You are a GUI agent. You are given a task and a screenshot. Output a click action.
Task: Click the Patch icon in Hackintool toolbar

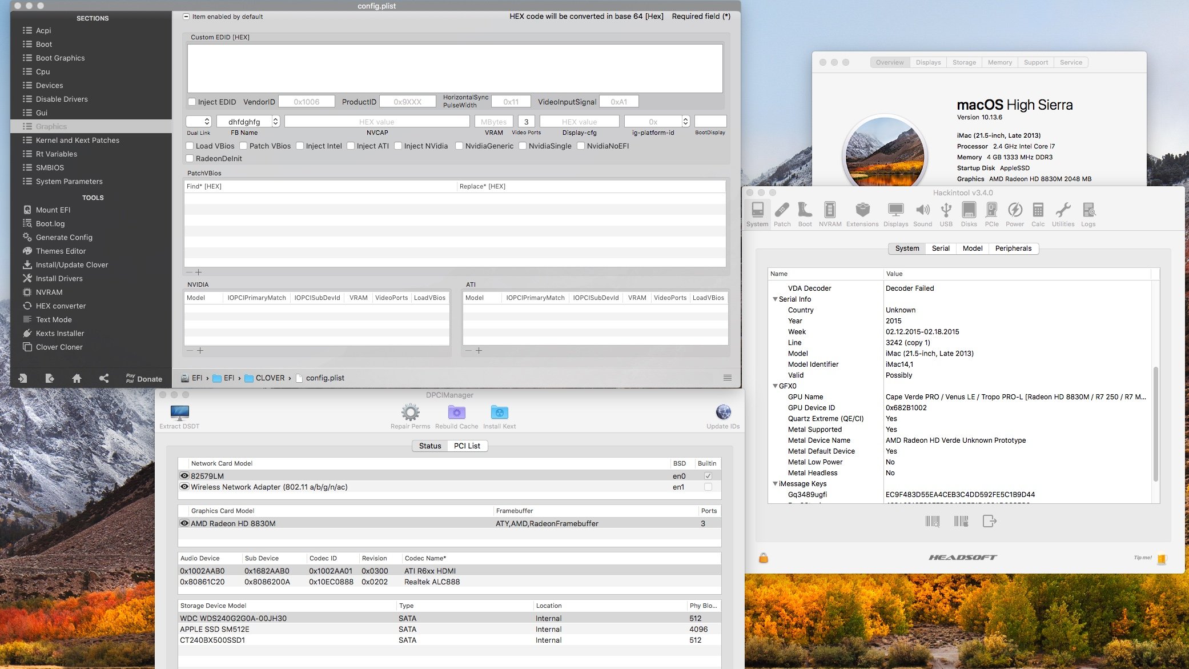coord(781,211)
